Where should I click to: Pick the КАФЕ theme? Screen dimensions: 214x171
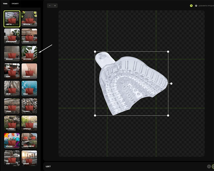[12, 71]
